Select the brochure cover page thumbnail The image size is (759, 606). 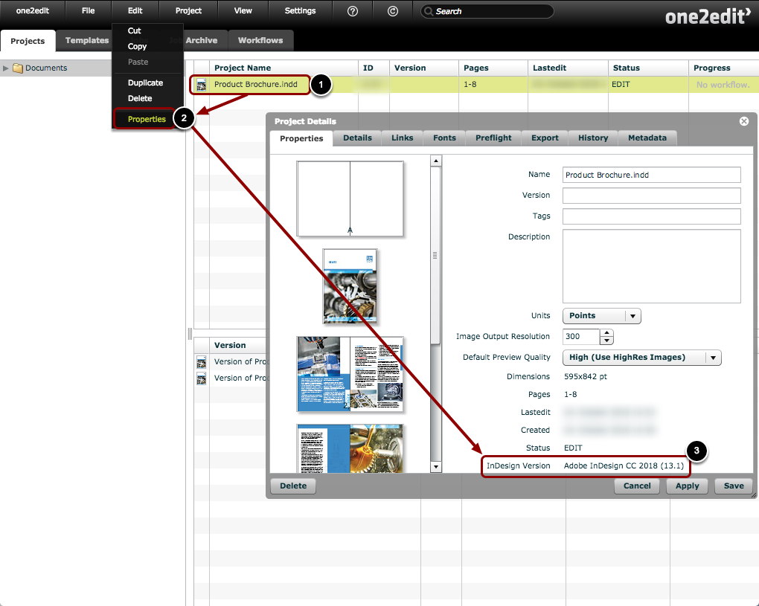pyautogui.click(x=350, y=286)
